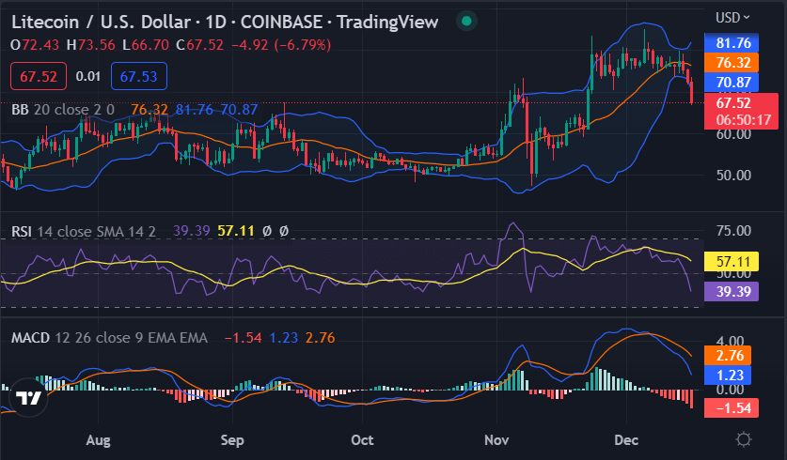Click the 76.32 orange basis price label
The height and width of the screenshot is (460, 787).
tap(732, 63)
